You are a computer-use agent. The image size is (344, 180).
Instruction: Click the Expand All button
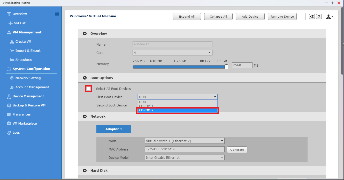pyautogui.click(x=187, y=17)
